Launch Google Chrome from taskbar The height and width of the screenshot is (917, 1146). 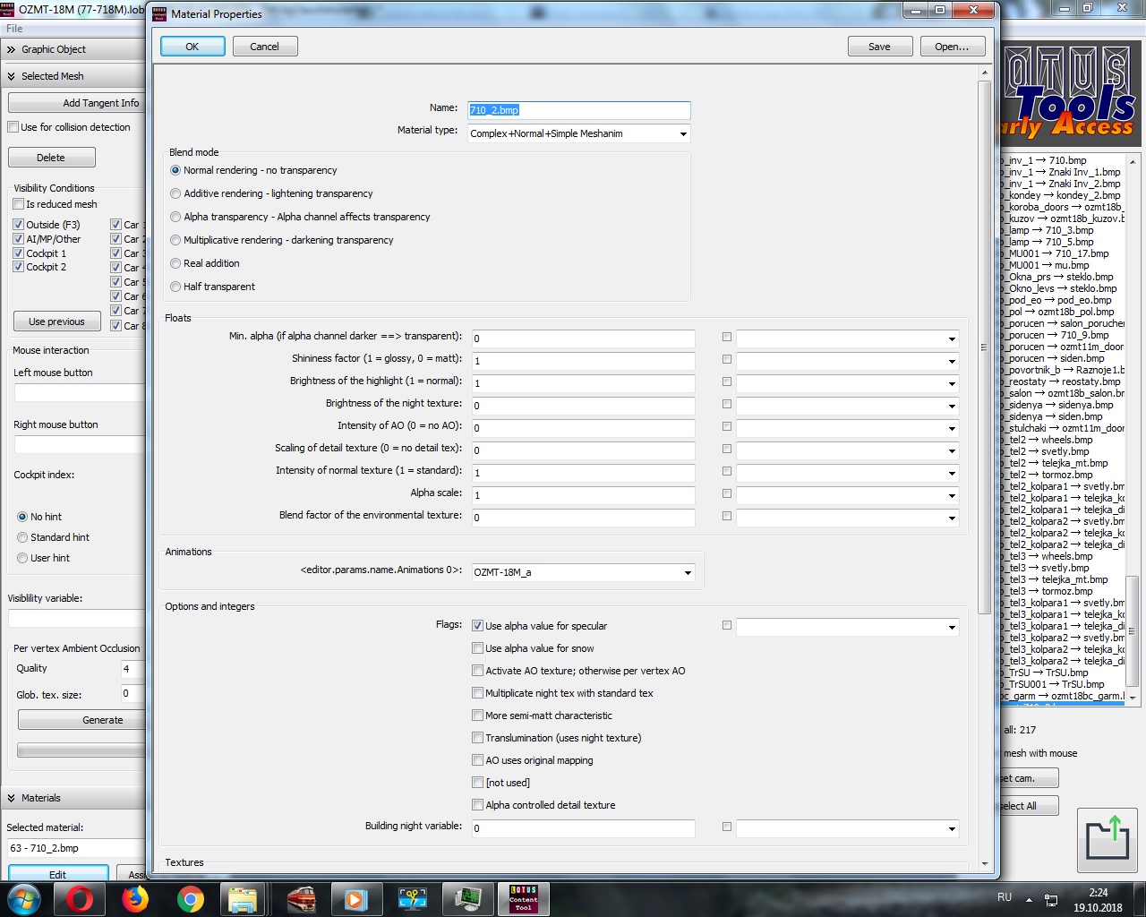[190, 899]
